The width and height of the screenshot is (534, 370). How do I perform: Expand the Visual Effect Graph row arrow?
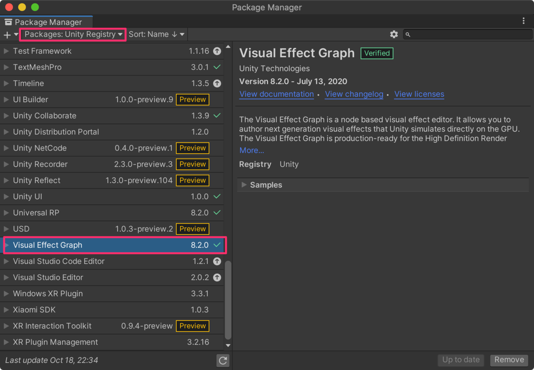coord(6,245)
